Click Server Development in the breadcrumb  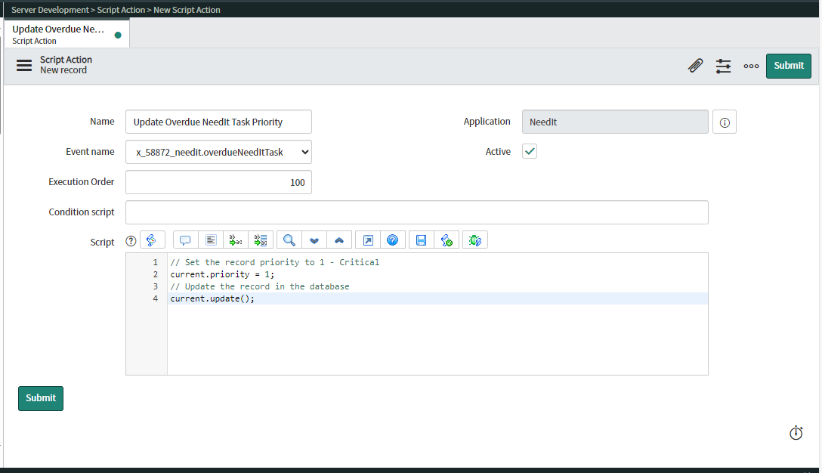click(x=51, y=10)
